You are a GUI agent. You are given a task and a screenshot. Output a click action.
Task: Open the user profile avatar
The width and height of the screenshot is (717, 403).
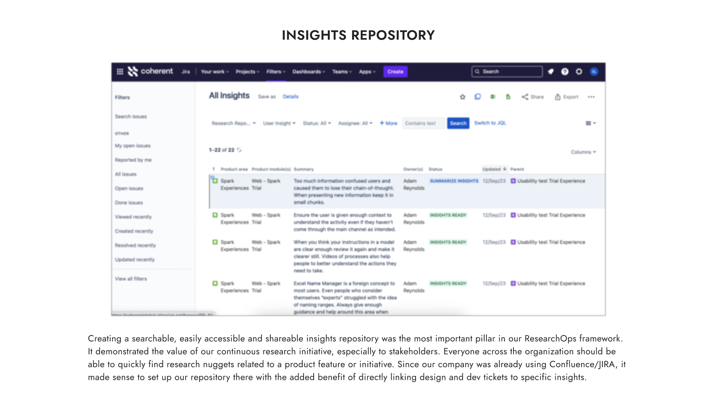594,72
